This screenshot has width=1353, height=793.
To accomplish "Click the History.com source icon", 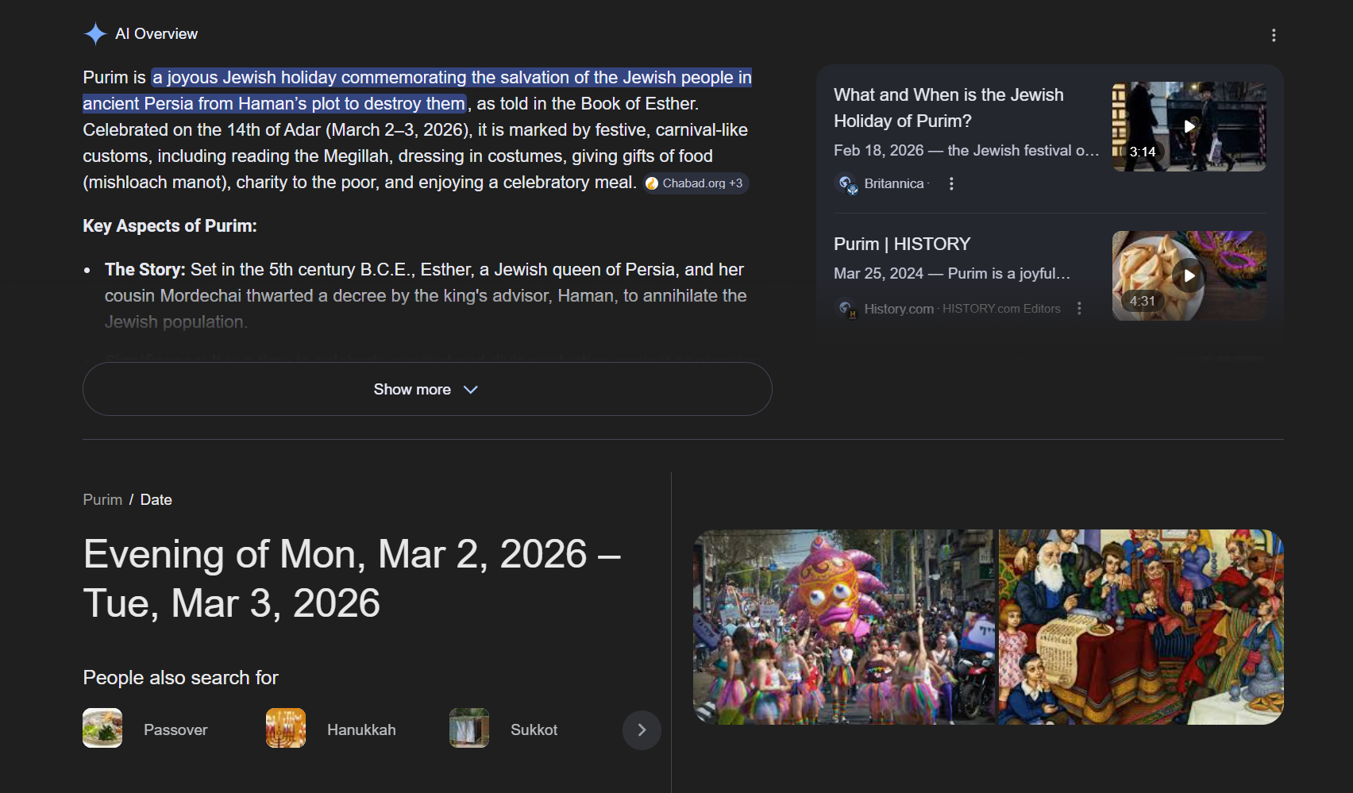I will tap(847, 309).
